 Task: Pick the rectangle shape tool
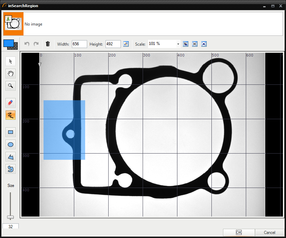[x=11, y=132]
